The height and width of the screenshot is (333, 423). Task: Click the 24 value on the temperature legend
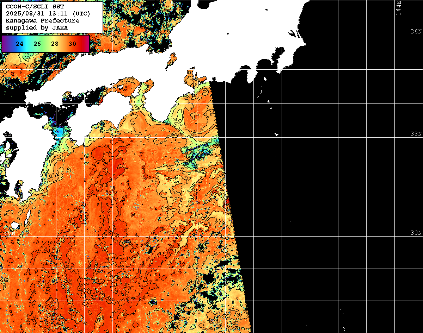click(x=20, y=44)
